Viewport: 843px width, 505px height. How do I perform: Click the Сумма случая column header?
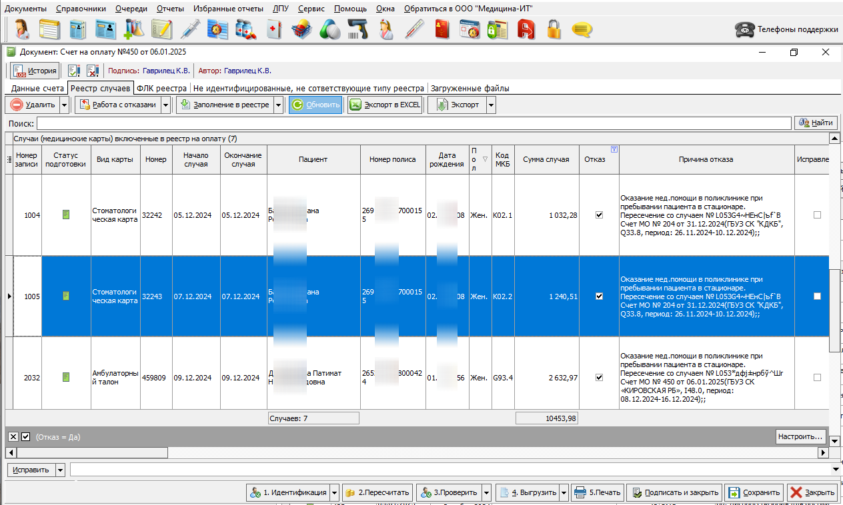click(x=546, y=159)
